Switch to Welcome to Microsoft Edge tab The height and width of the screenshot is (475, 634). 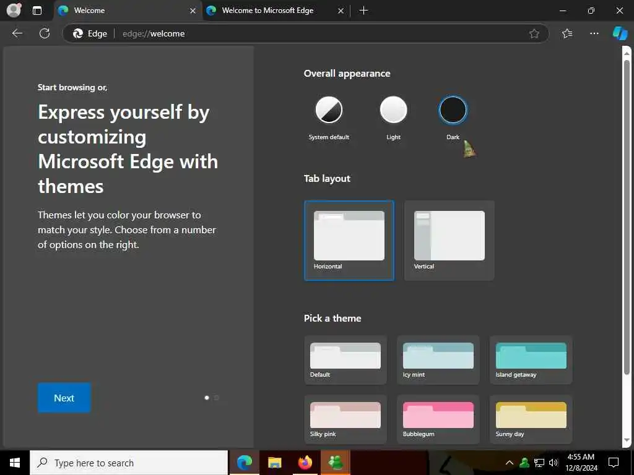276,11
